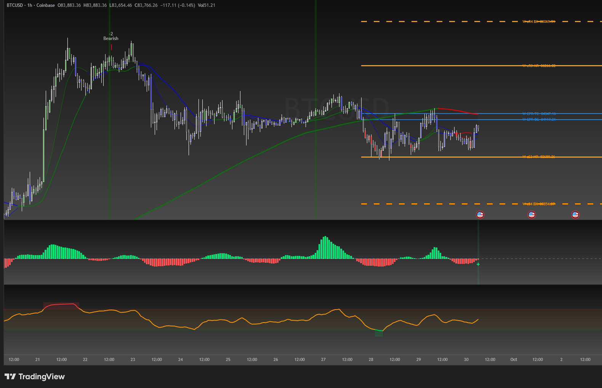
Task: Select the W CPR BC 84117.24 level label
Action: click(539, 120)
